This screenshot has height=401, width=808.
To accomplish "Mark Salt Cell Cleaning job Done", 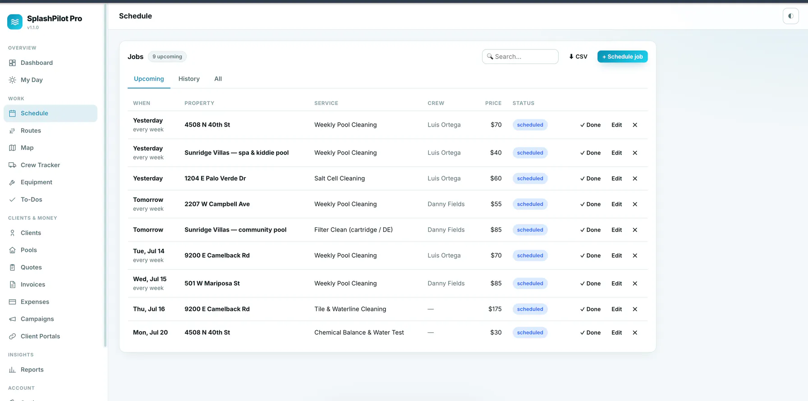I will coord(590,178).
